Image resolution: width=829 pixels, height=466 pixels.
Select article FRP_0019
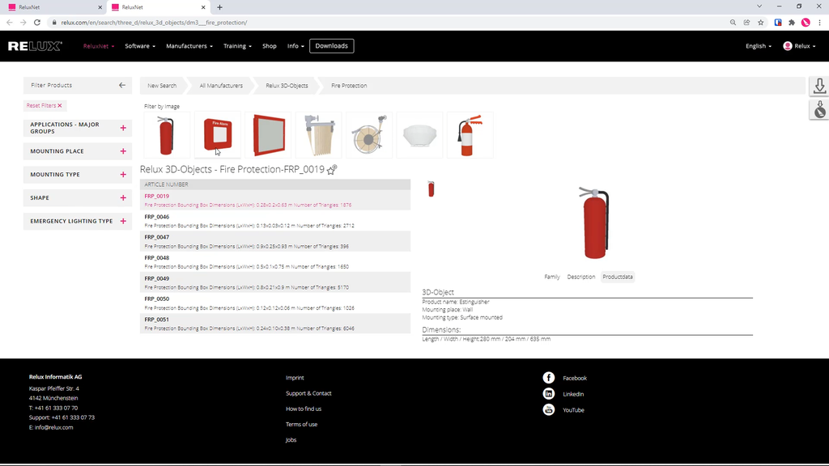pyautogui.click(x=275, y=201)
